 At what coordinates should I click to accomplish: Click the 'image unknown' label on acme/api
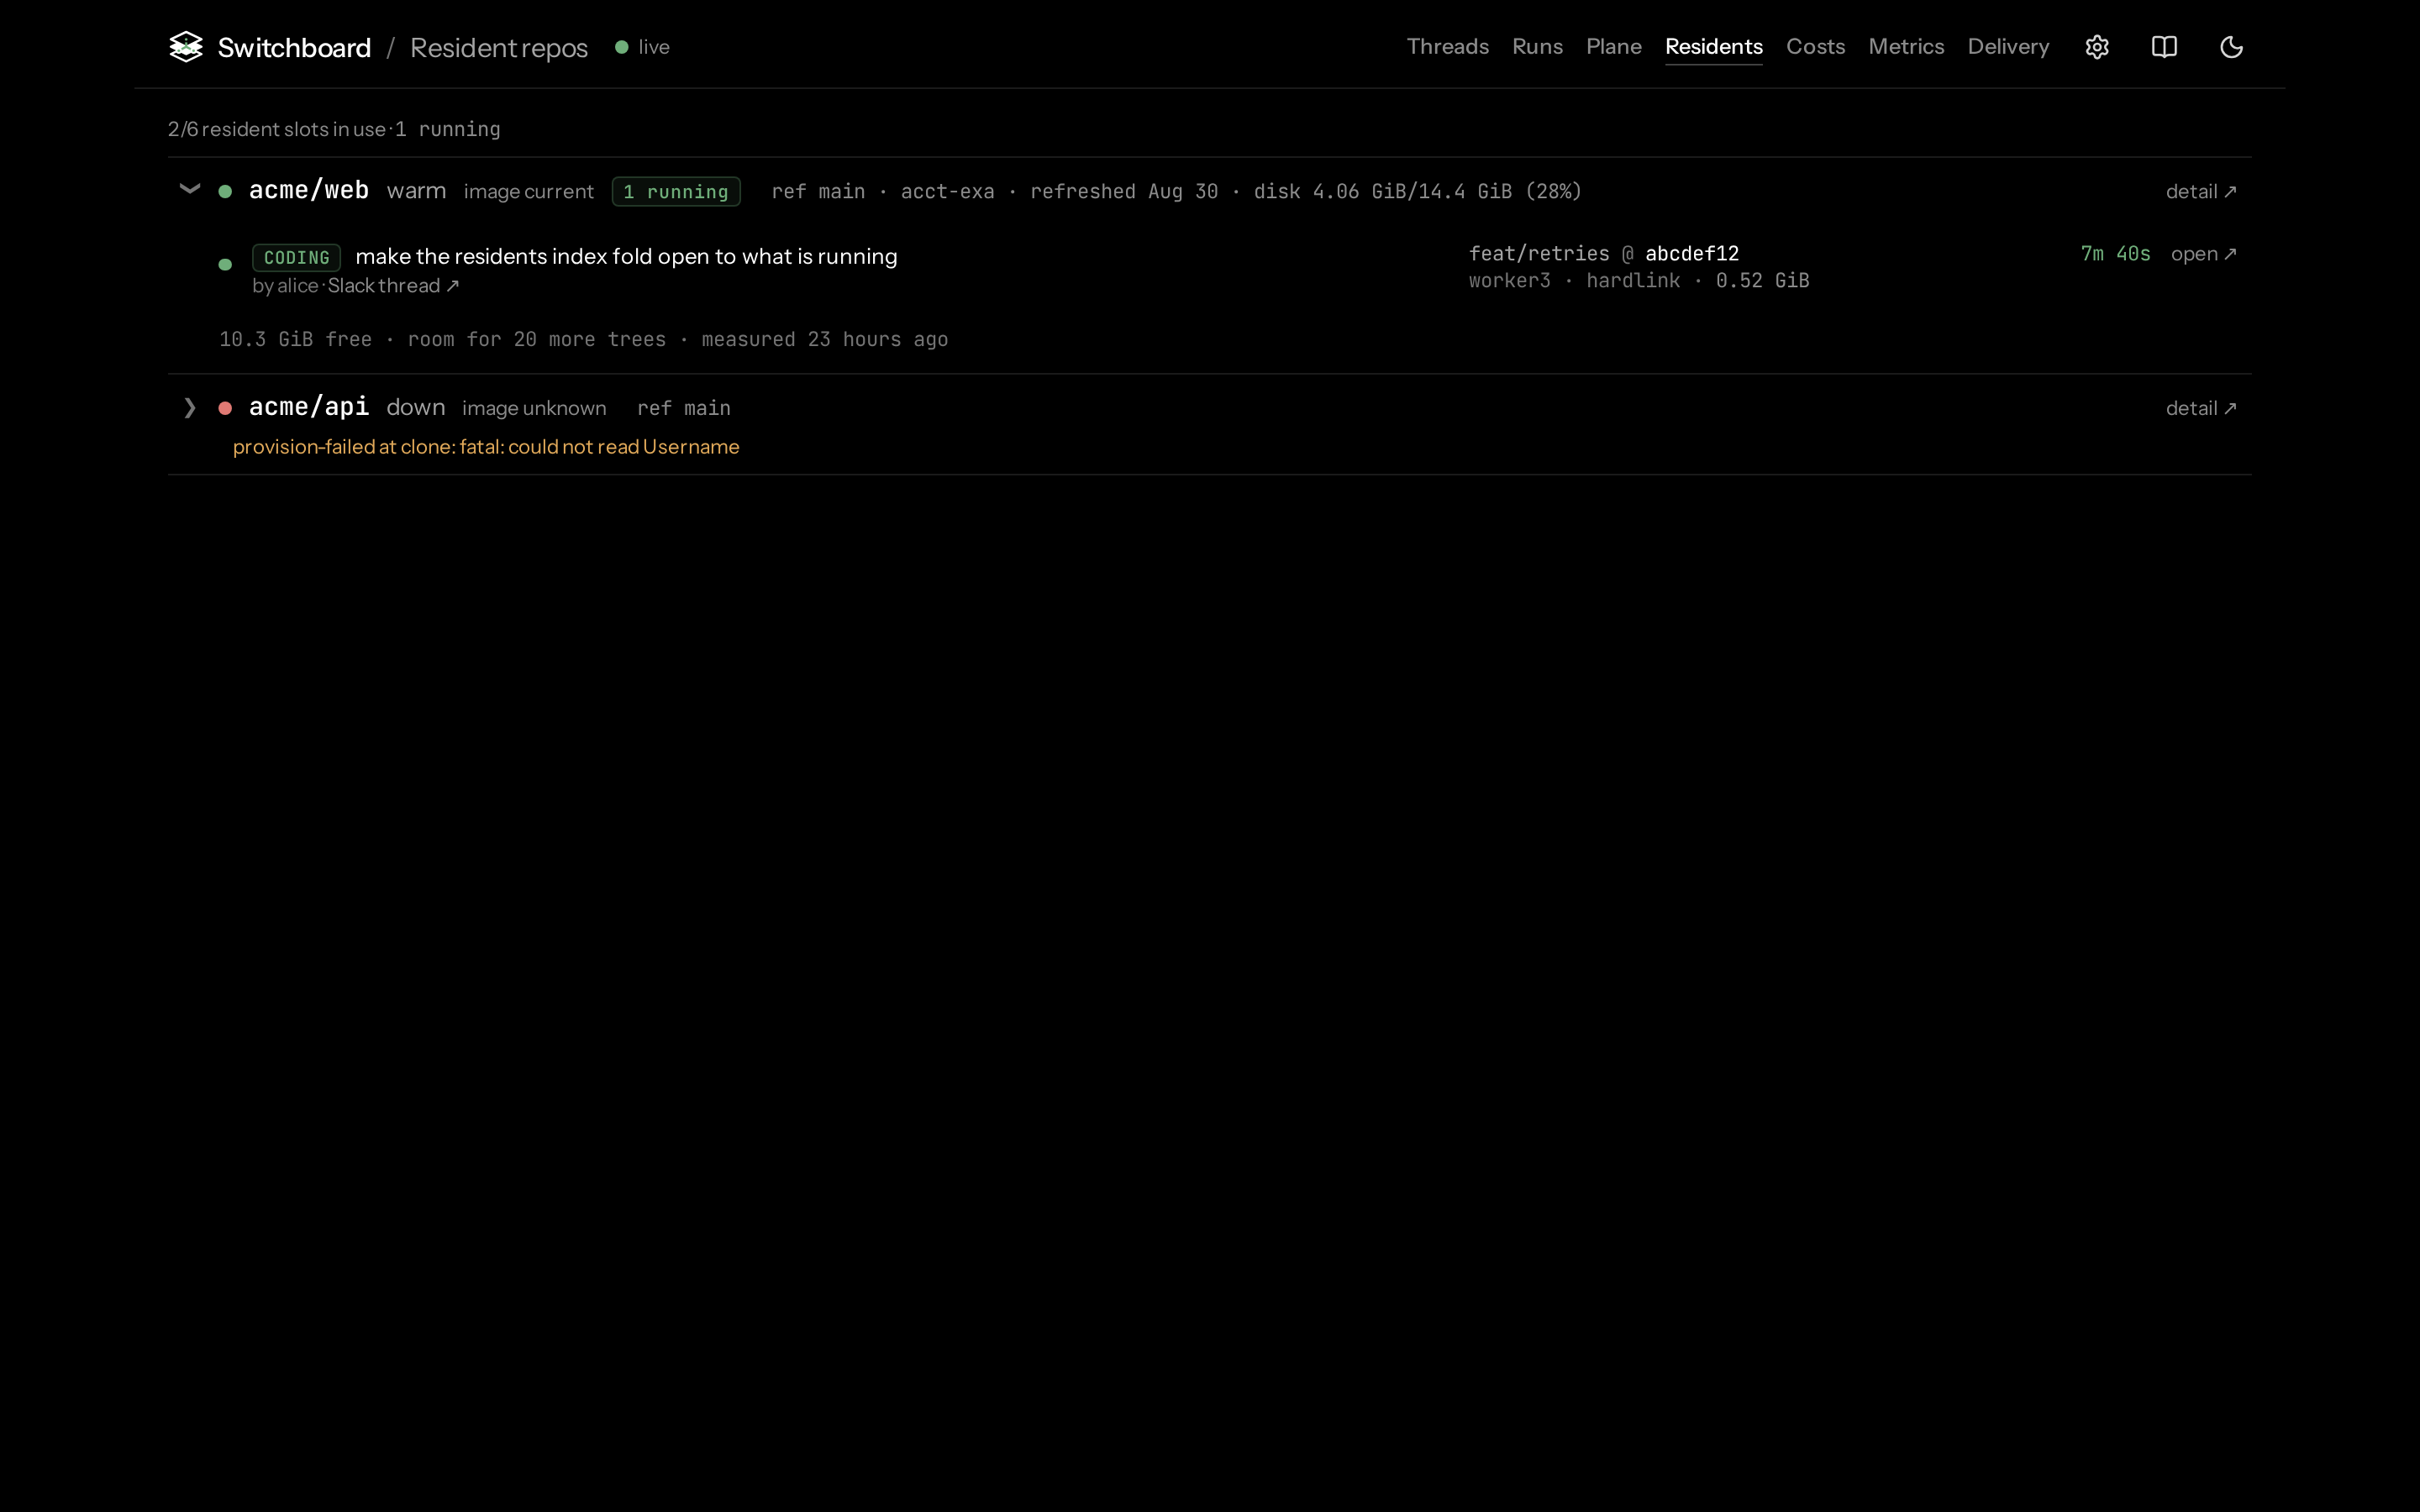click(x=534, y=408)
